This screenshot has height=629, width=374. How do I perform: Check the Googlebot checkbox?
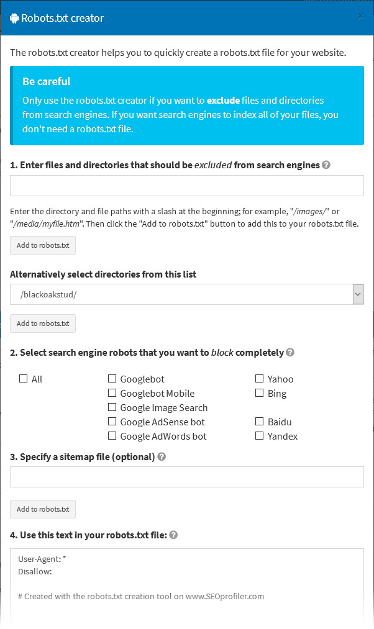pos(112,378)
